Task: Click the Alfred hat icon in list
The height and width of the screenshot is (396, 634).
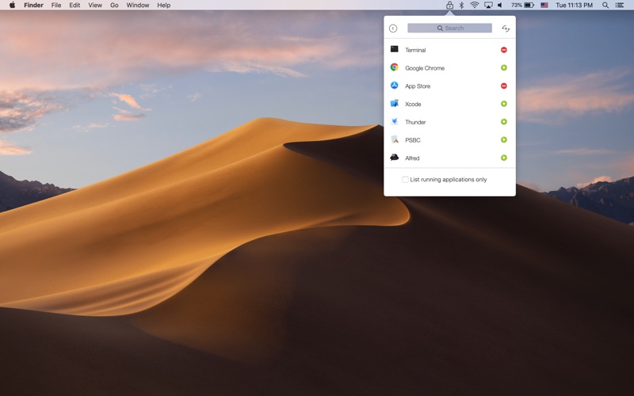Action: [x=394, y=157]
